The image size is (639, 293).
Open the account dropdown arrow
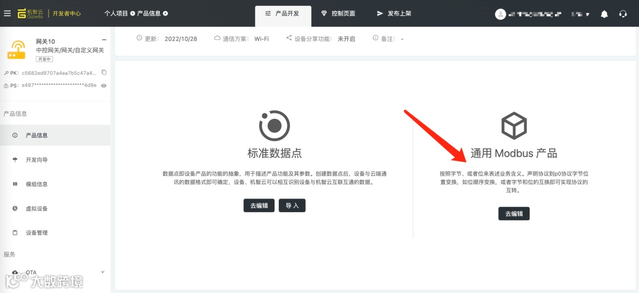point(588,14)
